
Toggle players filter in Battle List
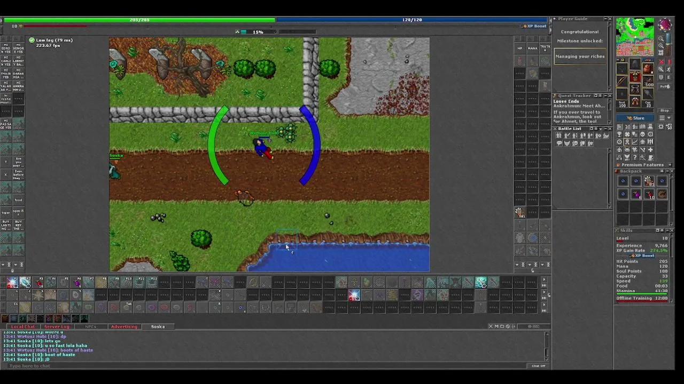pyautogui.click(x=559, y=135)
